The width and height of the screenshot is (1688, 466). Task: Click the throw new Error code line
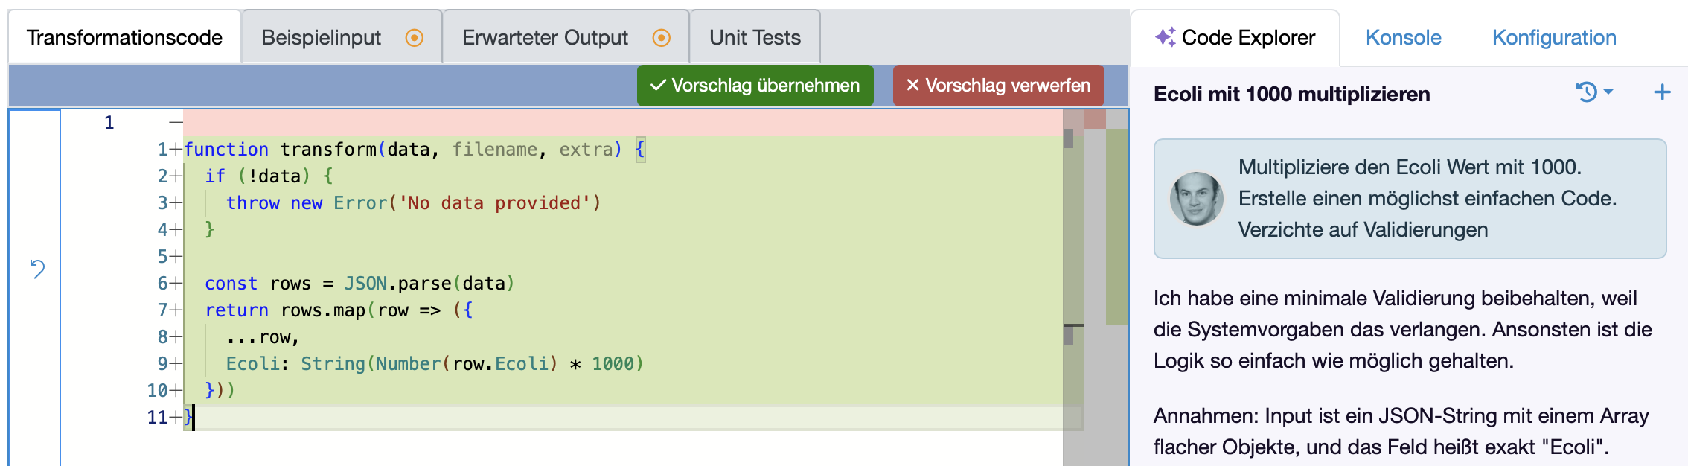pos(413,203)
